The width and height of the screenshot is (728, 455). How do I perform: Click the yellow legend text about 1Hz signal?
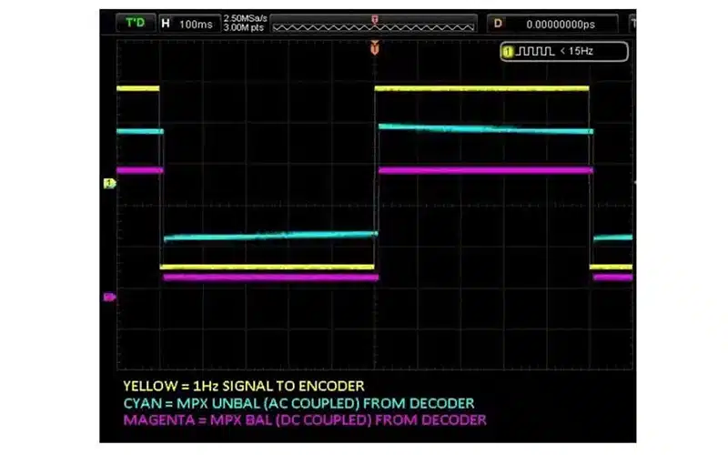244,386
